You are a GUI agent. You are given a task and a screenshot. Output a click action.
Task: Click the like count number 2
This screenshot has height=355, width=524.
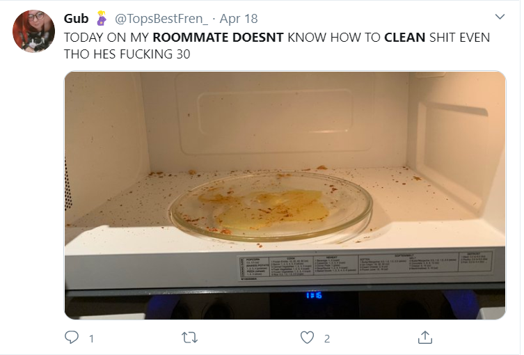point(327,338)
